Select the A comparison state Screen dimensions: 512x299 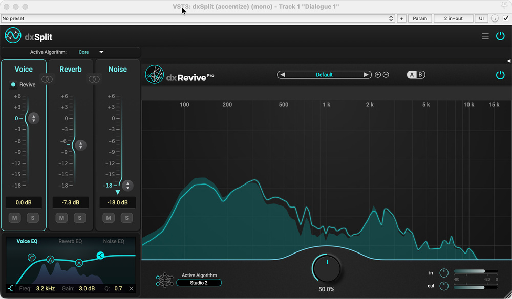click(x=412, y=75)
